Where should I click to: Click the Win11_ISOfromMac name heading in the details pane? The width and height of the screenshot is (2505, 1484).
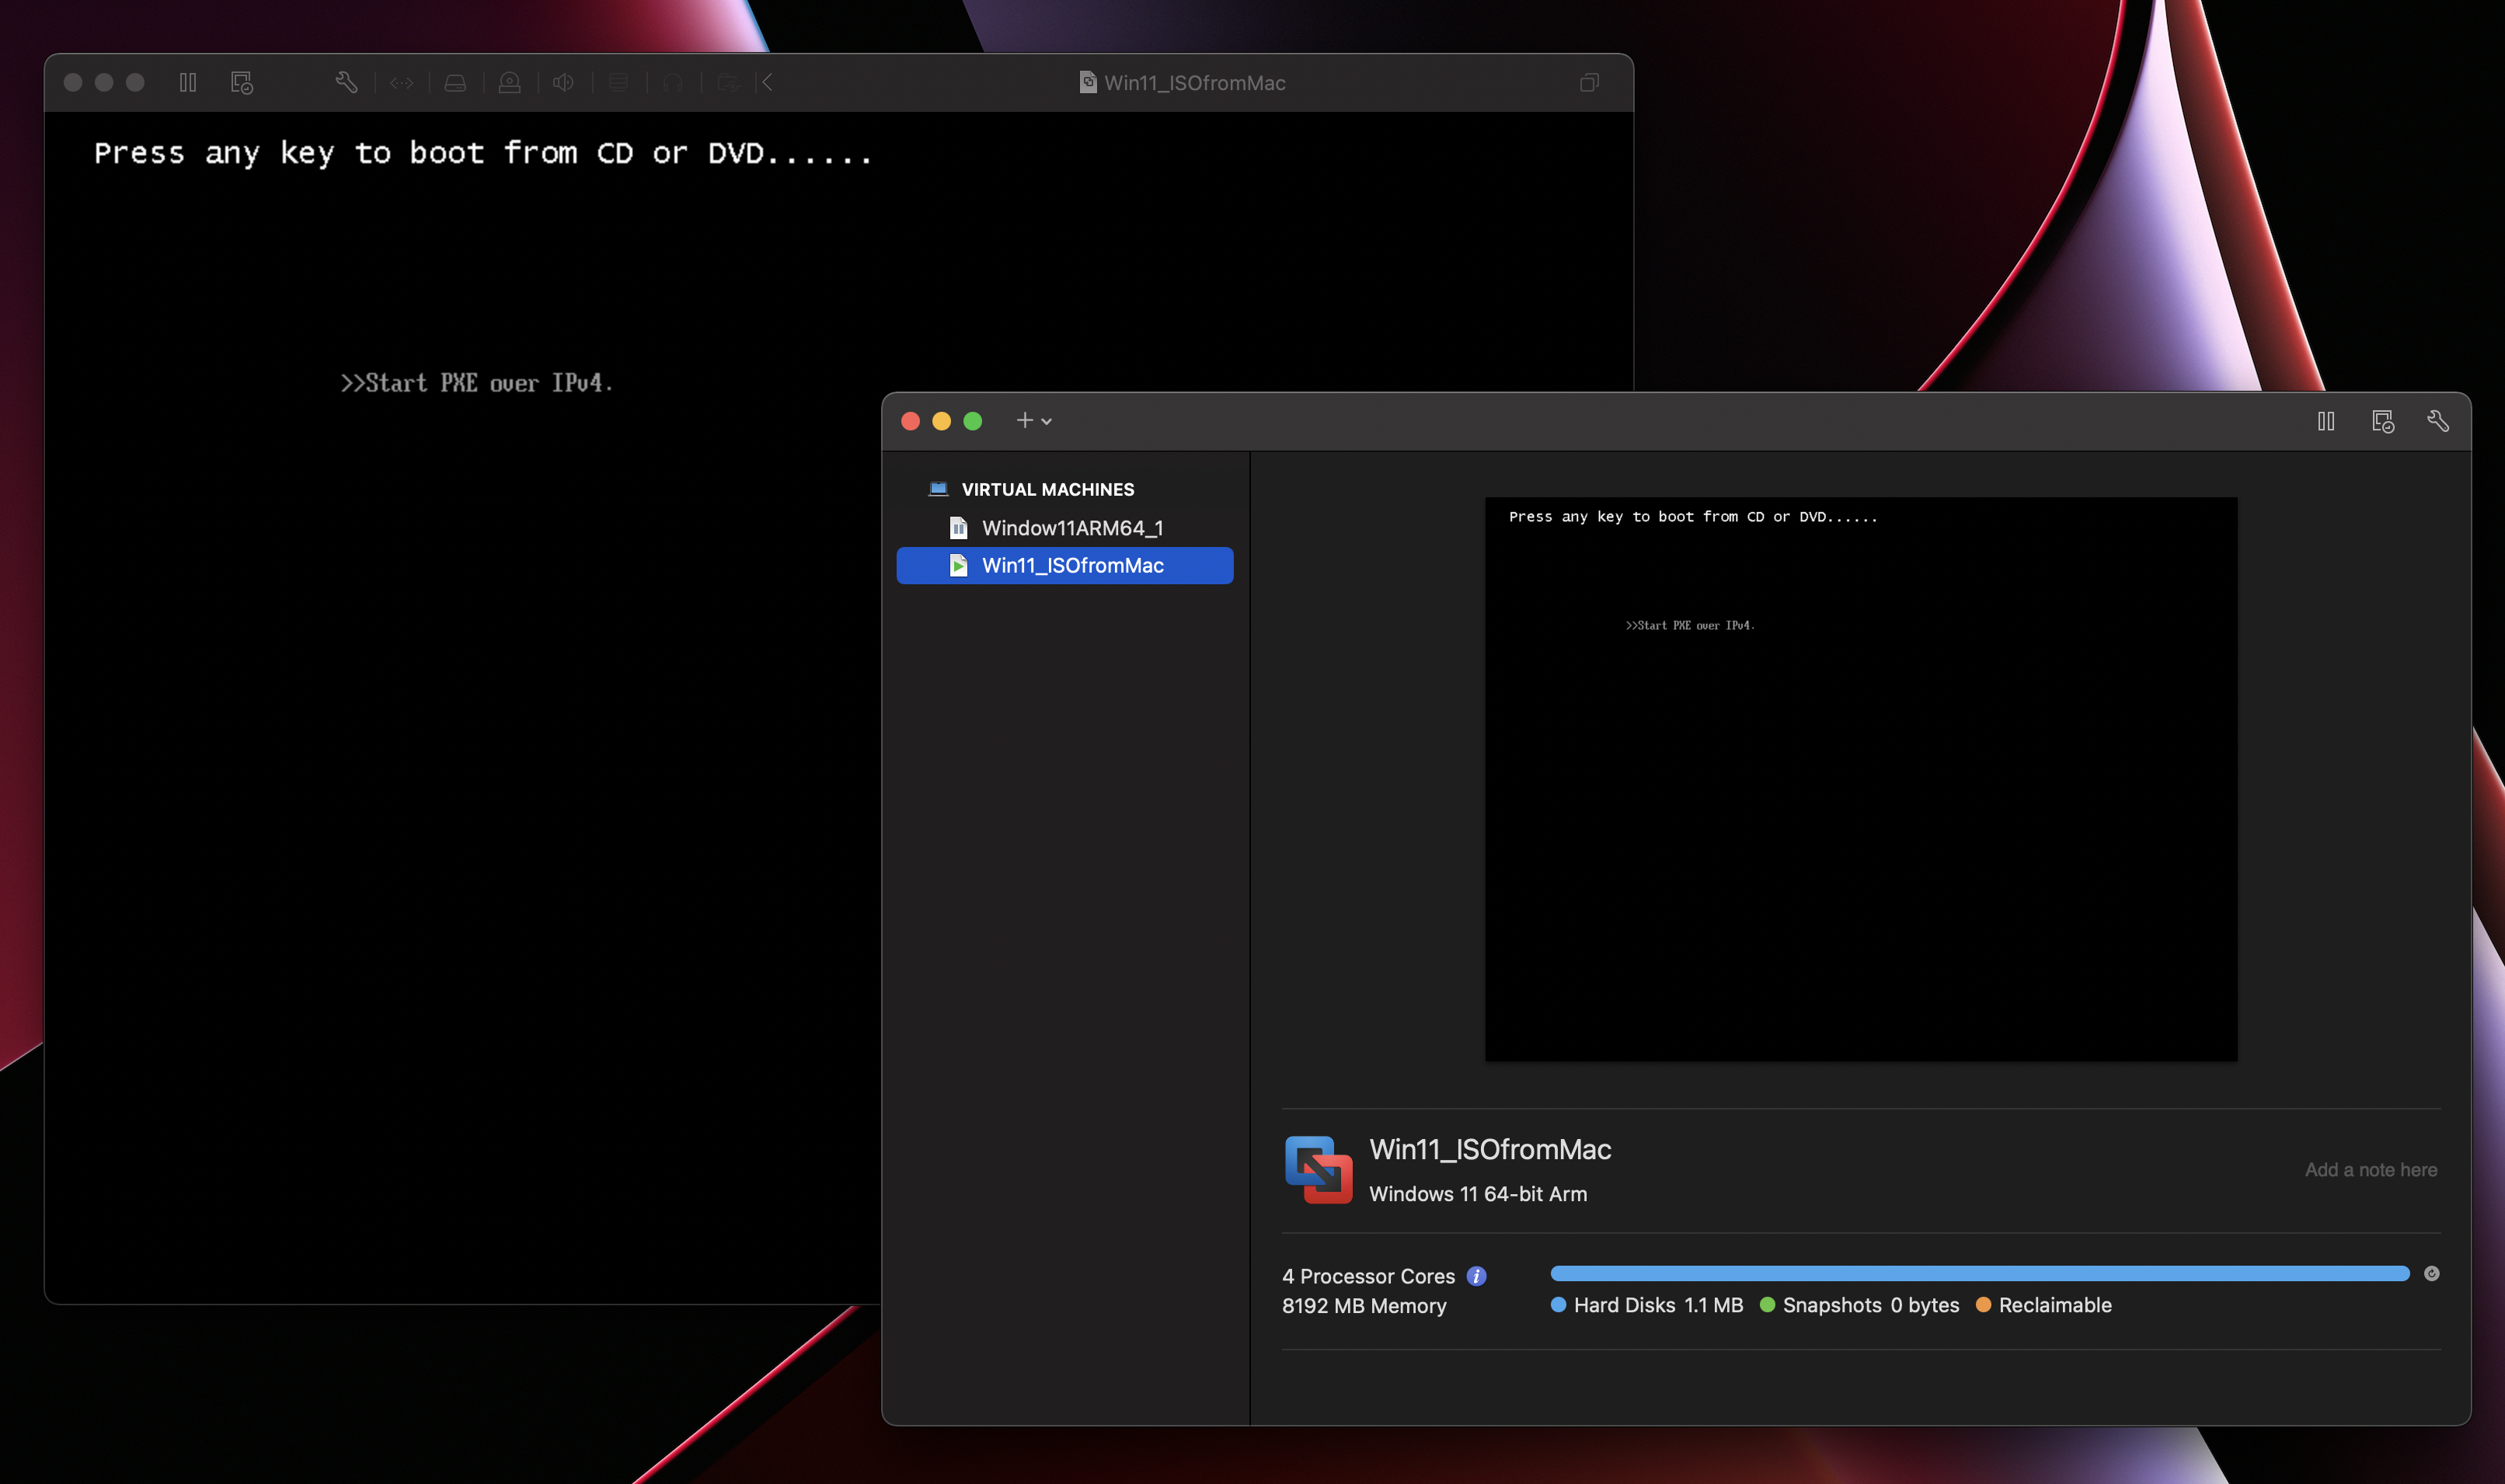click(1490, 1150)
